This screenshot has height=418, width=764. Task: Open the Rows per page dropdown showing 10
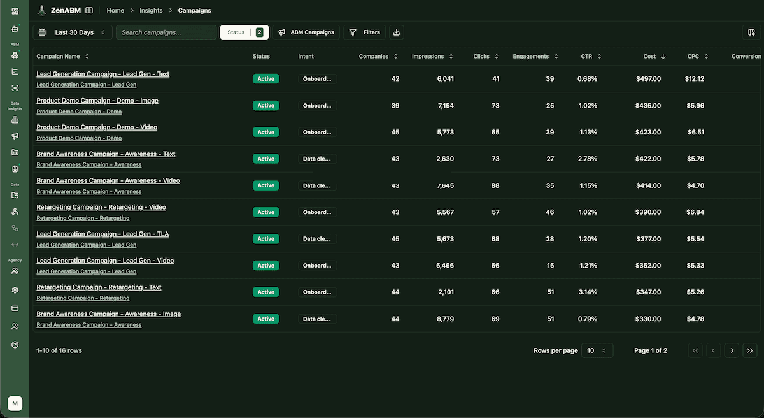tap(597, 350)
